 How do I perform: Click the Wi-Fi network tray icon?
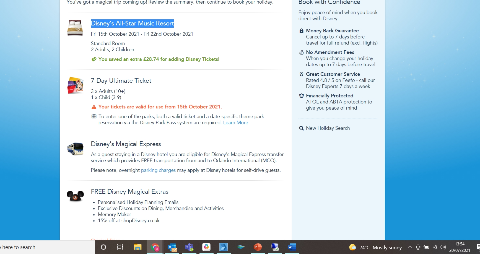click(x=435, y=247)
